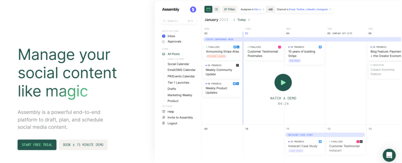Image resolution: width=402 pixels, height=163 pixels.
Task: Open Customer Testimonial: Instacart card
Action: tap(345, 147)
